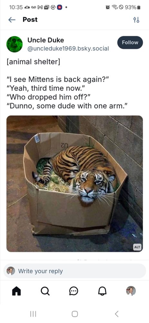The image size is (149, 323).
Task: Open the tiger in box photo
Action: coord(75,184)
